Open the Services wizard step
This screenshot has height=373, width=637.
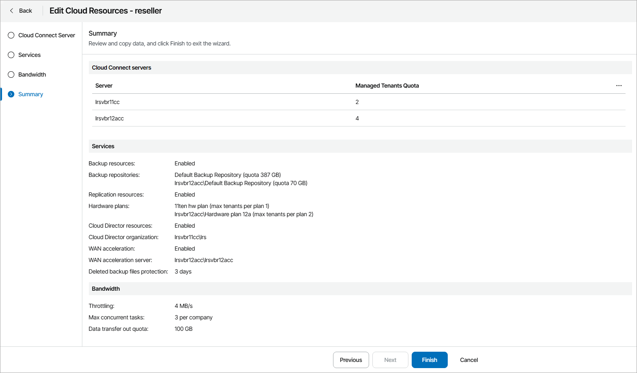(29, 55)
